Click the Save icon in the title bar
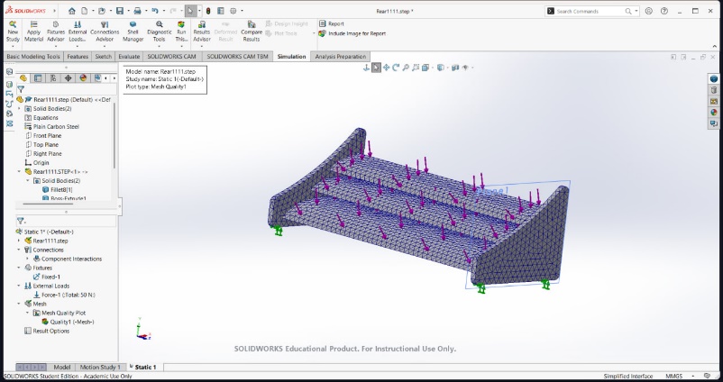 (119, 11)
